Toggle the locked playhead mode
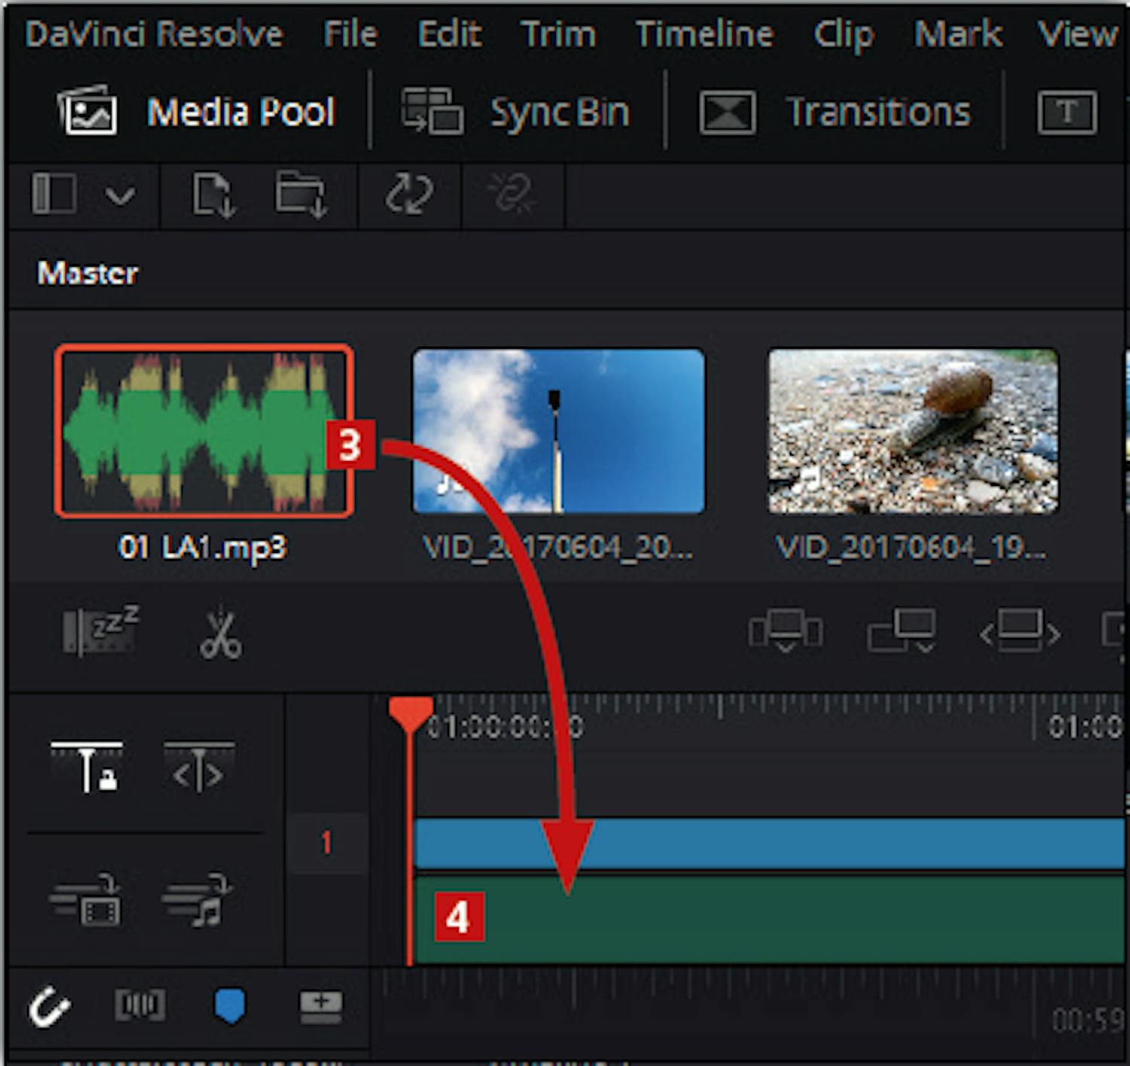 (x=87, y=767)
